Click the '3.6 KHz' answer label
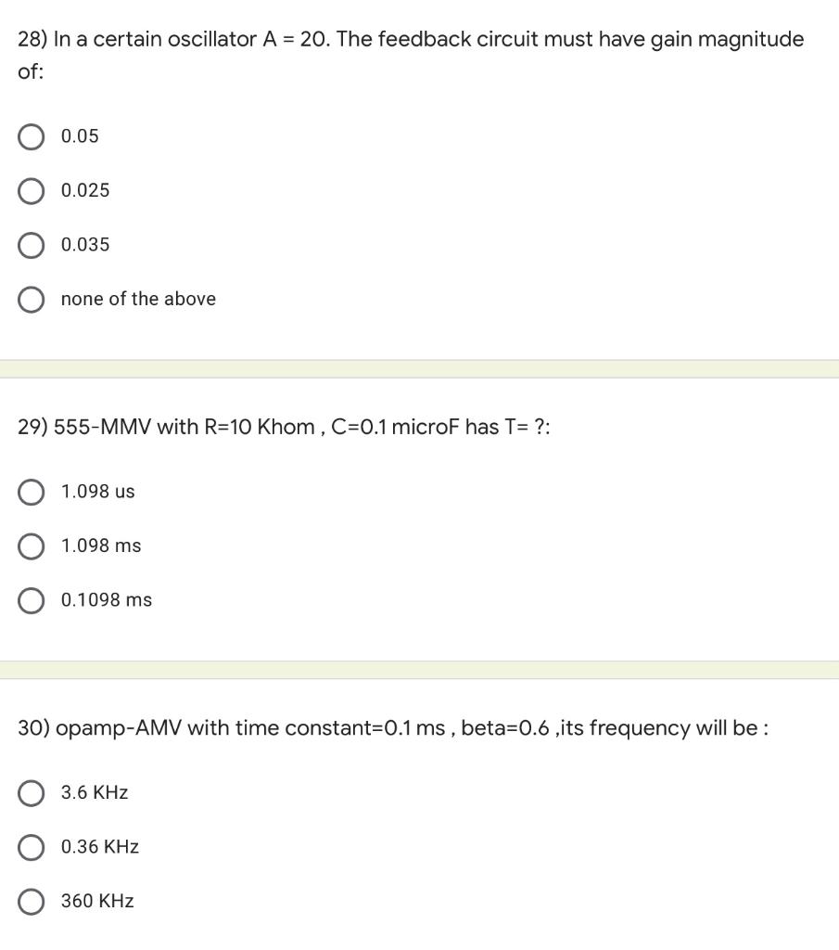Screen dimensions: 839x950 (x=95, y=792)
